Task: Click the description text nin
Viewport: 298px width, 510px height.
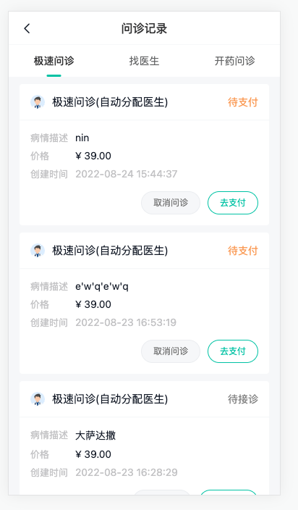Action: (82, 138)
